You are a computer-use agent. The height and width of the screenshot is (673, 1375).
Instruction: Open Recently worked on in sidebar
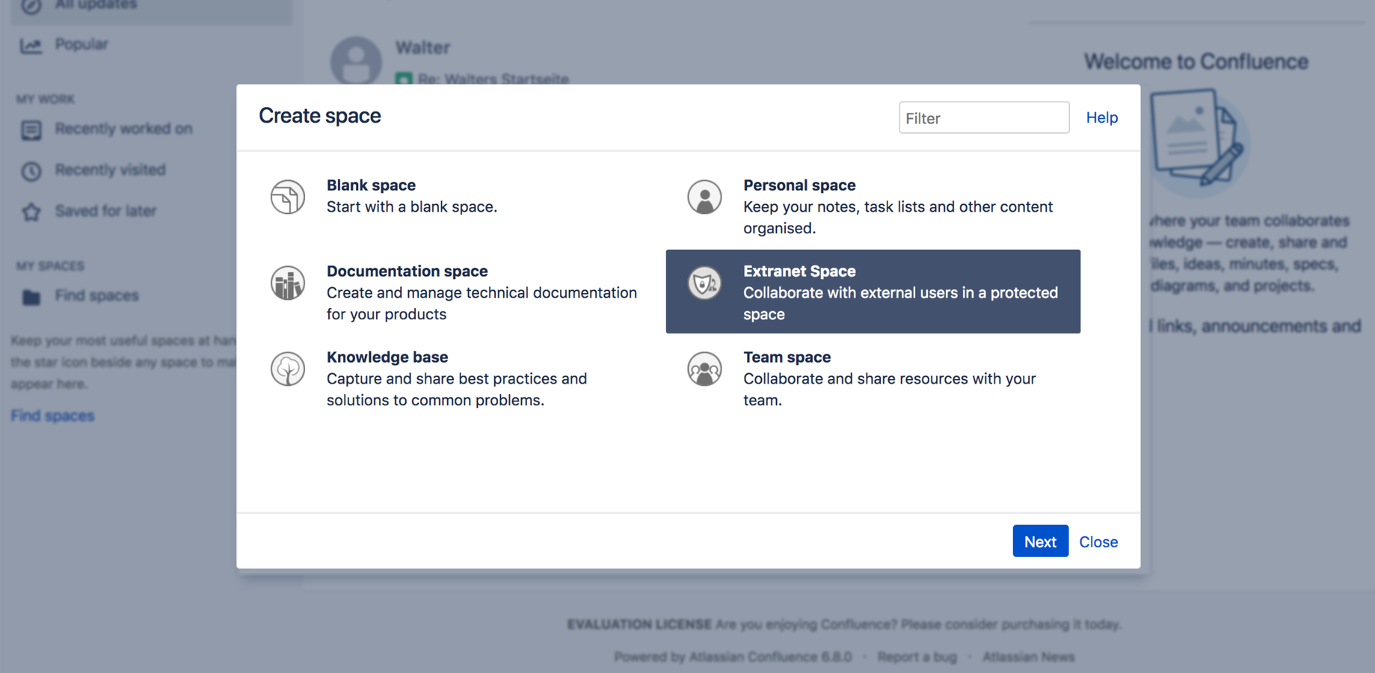[x=123, y=129]
